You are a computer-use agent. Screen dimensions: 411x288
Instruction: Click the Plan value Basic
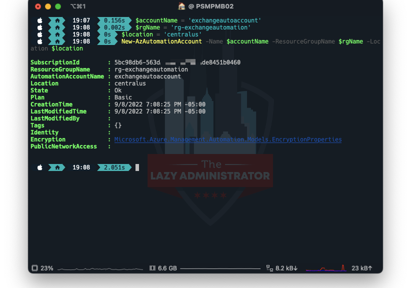pos(123,97)
